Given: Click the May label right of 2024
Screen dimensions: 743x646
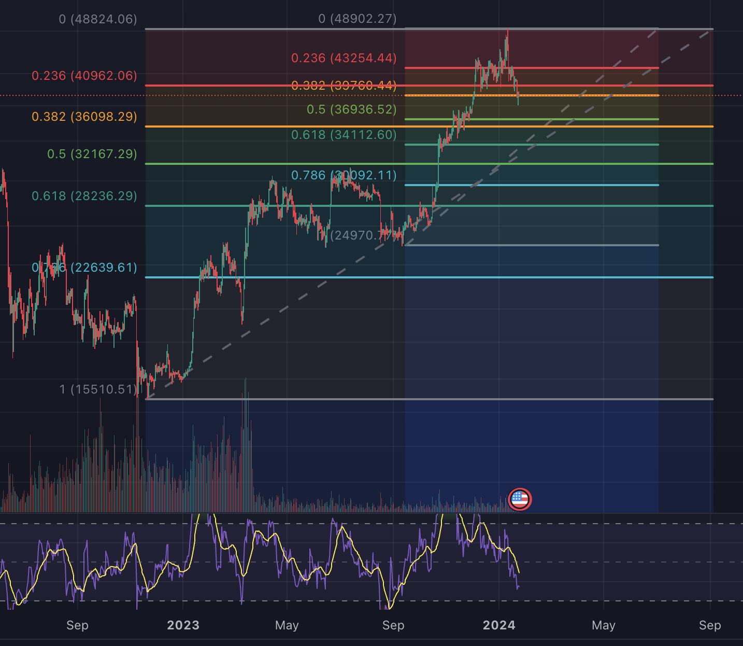Looking at the screenshot, I should pos(604,625).
